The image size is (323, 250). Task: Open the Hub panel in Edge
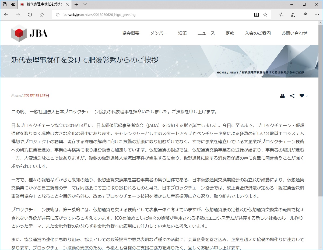(281, 15)
